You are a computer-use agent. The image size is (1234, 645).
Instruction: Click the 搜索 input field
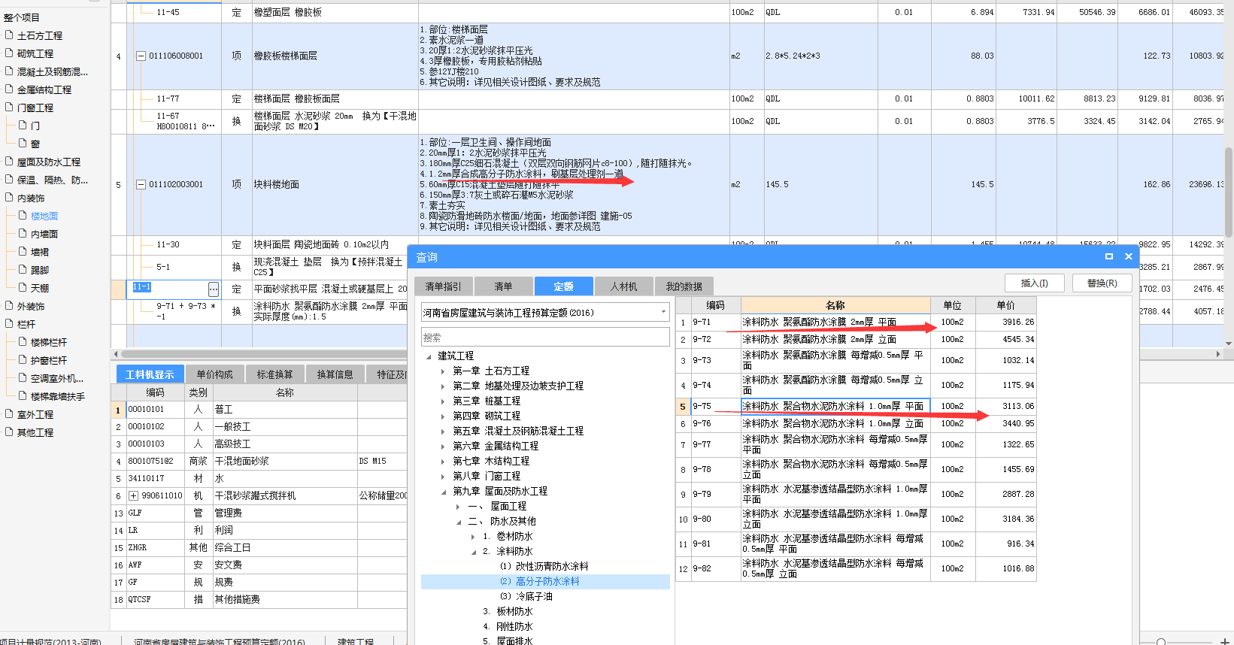545,337
